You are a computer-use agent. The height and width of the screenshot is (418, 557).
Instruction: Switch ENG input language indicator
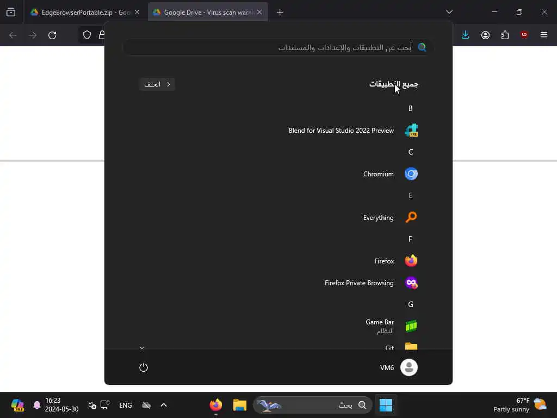126,405
